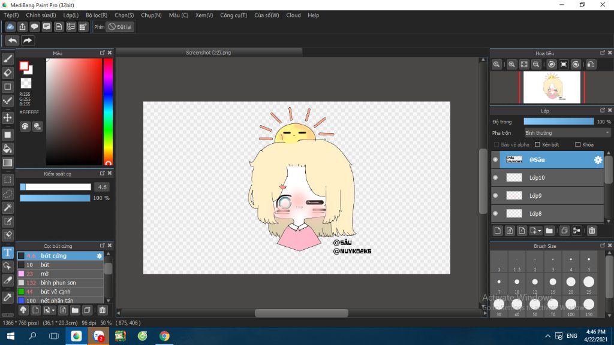Select the bút vẽ cạnh brush
614x345 pixels.
tap(61, 292)
